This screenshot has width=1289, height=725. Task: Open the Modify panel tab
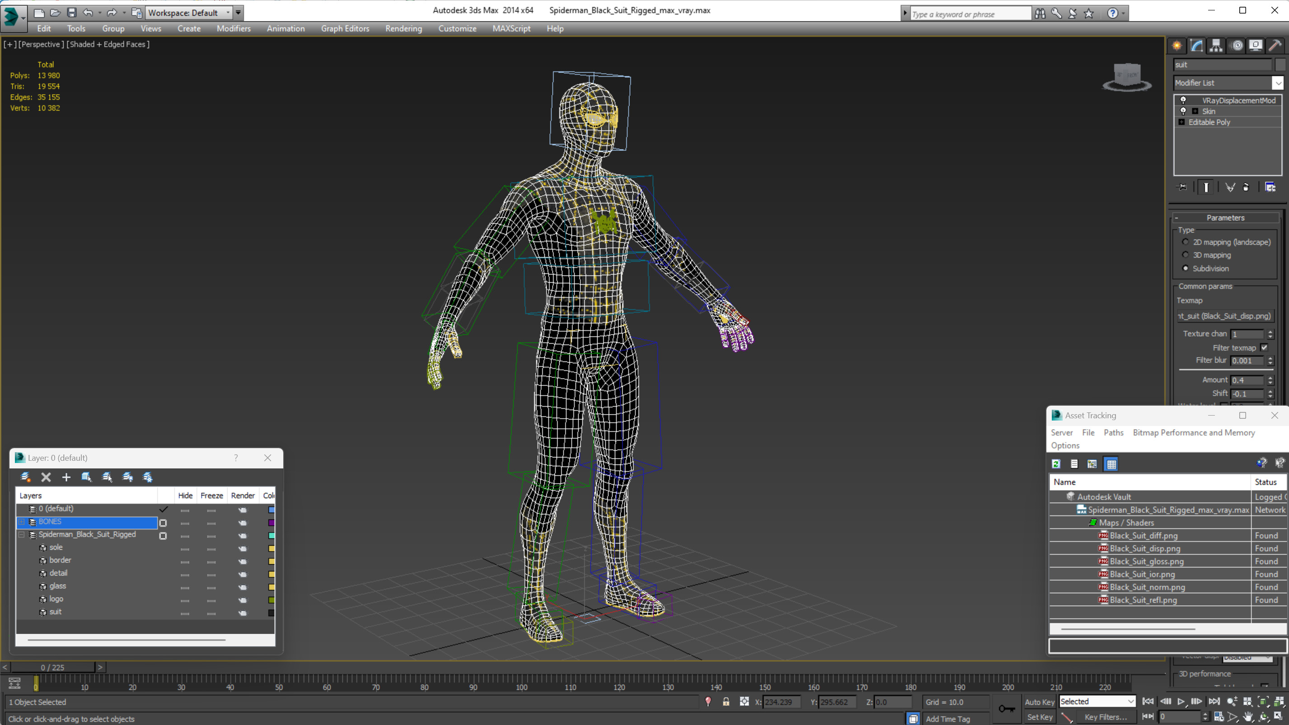(1196, 46)
